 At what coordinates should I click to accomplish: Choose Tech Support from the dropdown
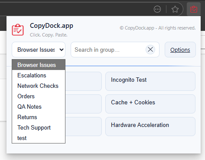click(39, 127)
